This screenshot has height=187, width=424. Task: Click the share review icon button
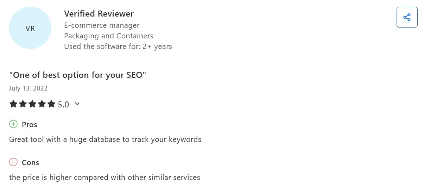[407, 17]
